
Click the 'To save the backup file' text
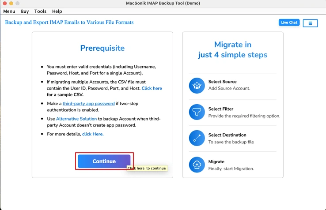[x=231, y=142]
